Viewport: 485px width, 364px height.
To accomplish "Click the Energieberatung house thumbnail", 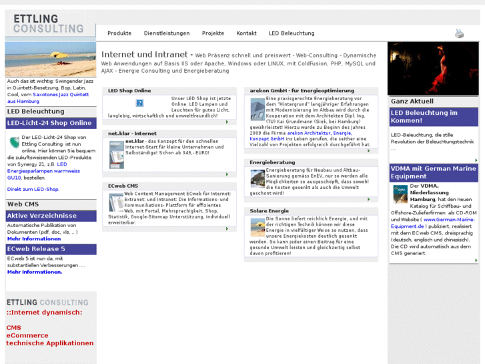I will (258, 179).
